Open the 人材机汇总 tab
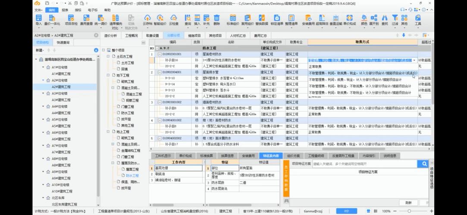Image resolution: width=467 pixels, height=215 pixels. point(237,35)
